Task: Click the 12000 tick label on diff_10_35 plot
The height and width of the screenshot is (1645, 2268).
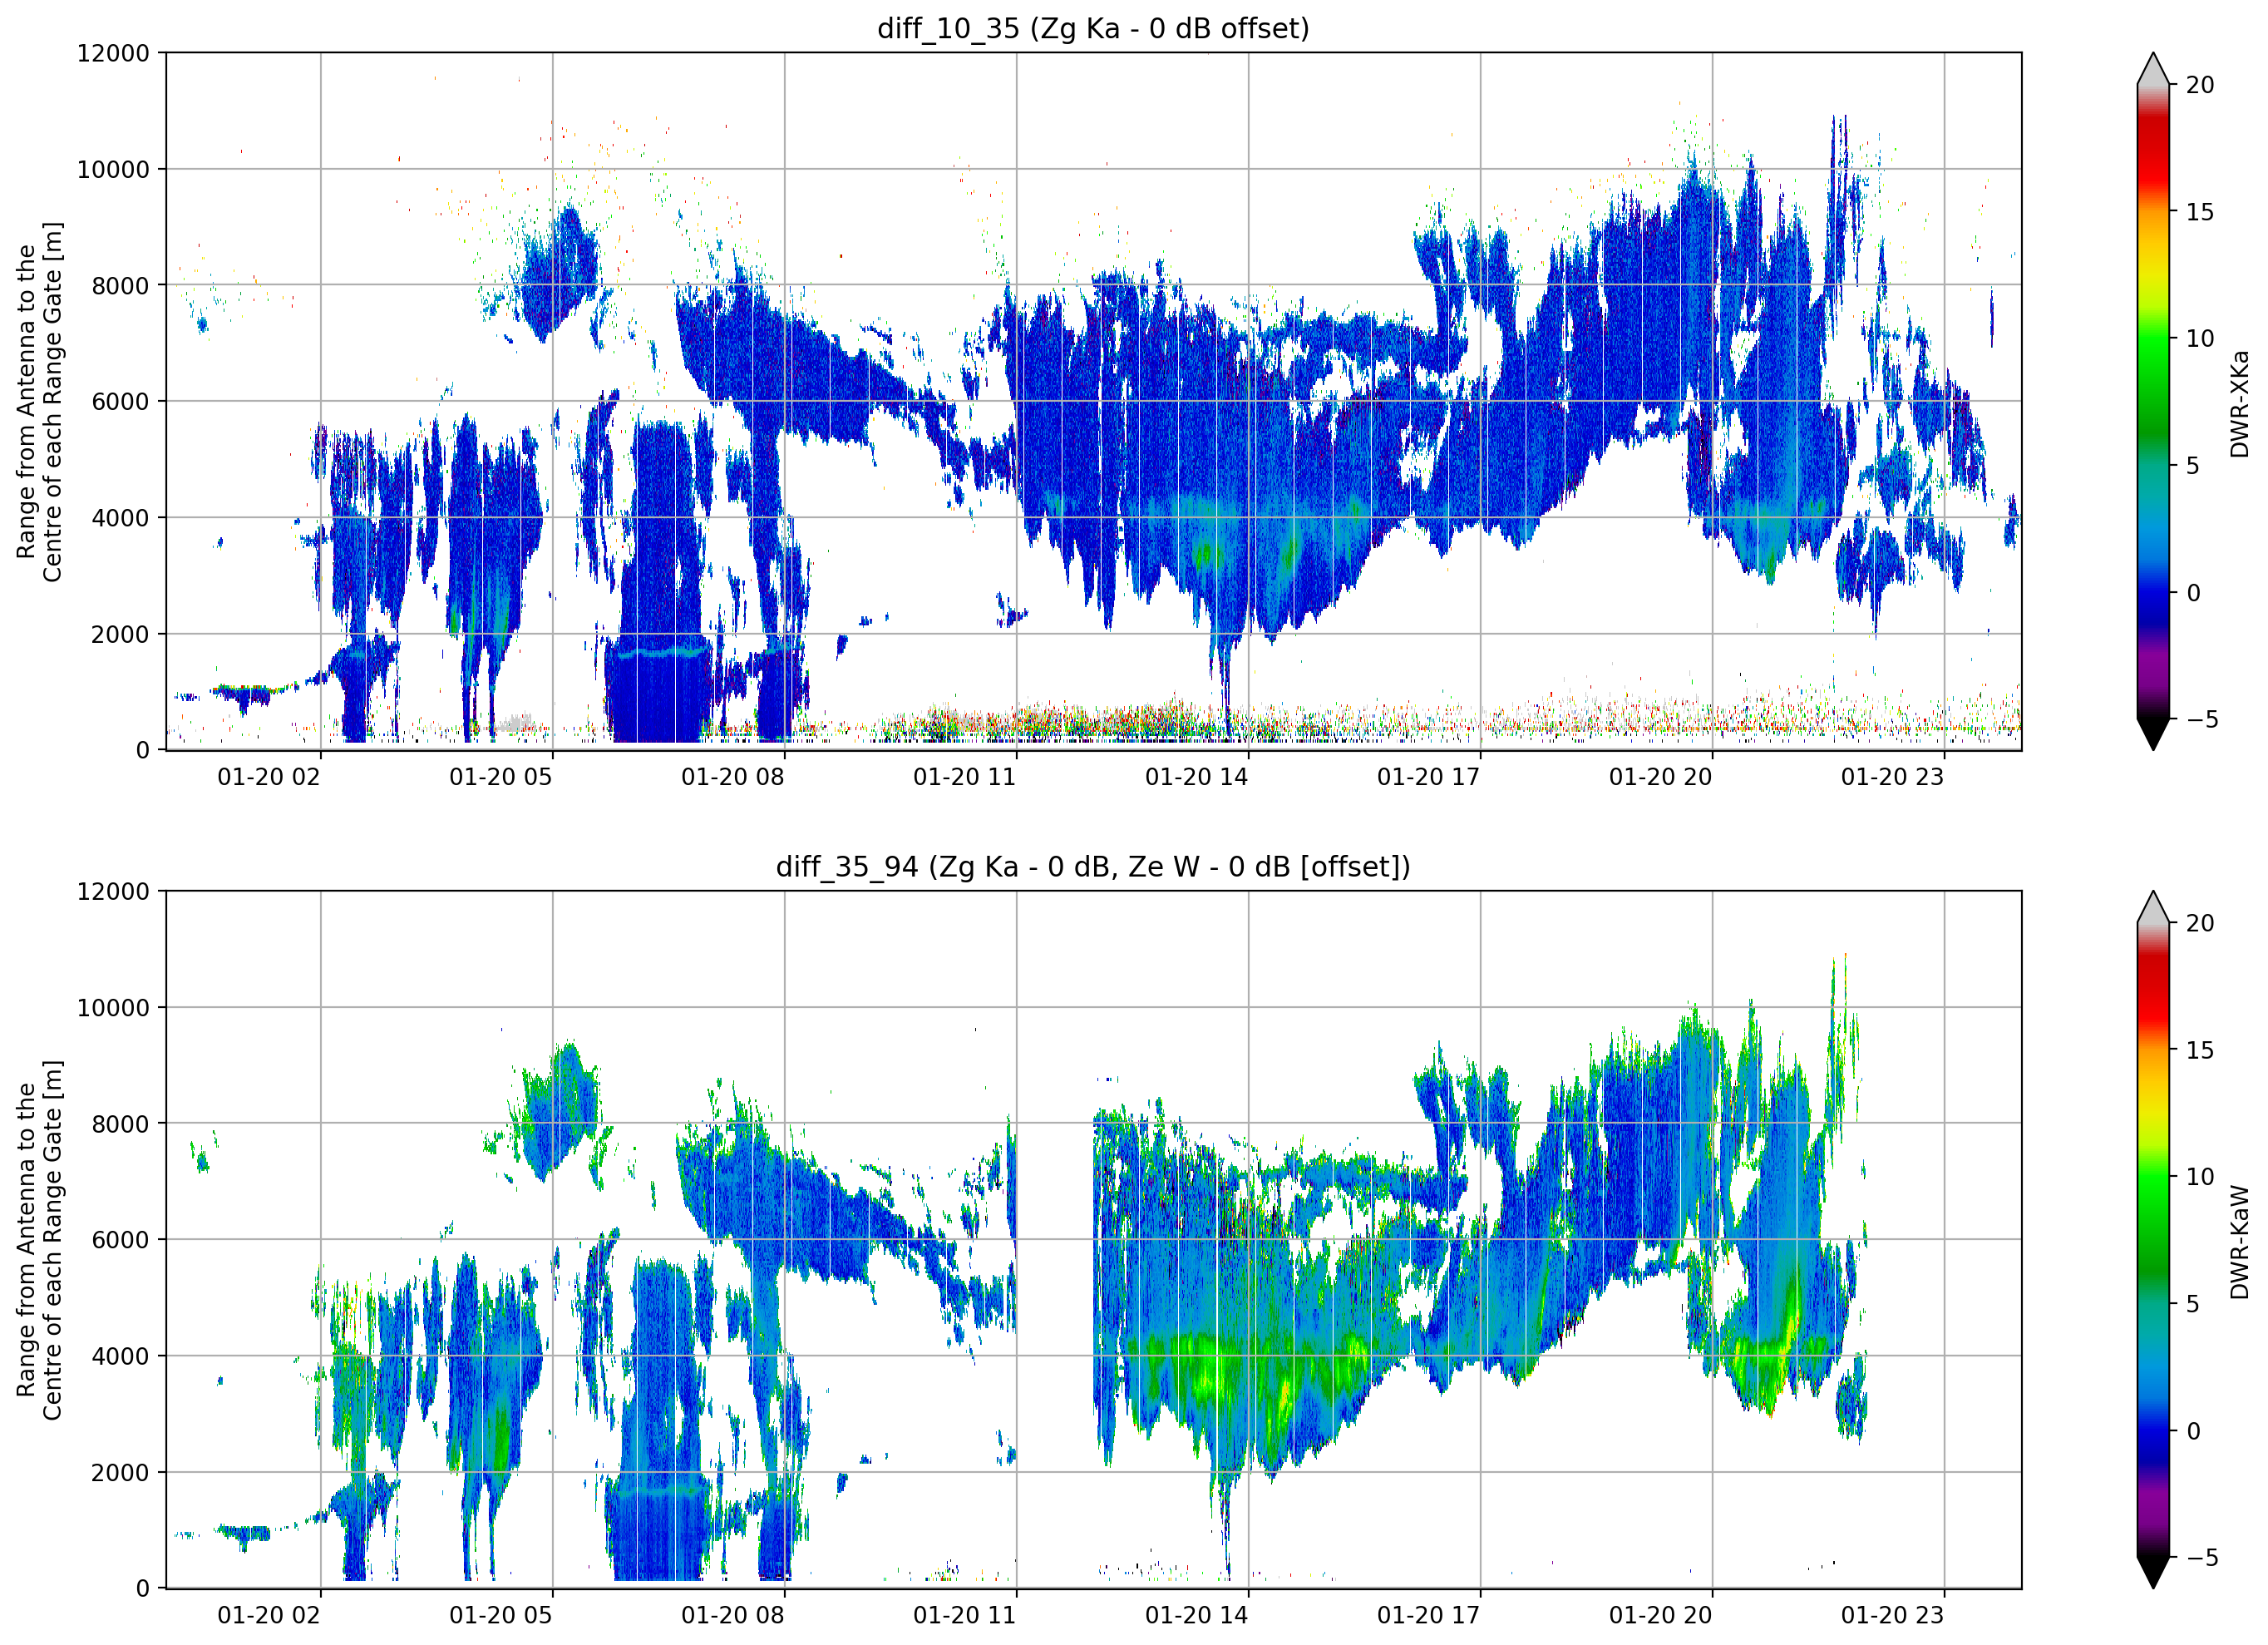Action: click(113, 53)
